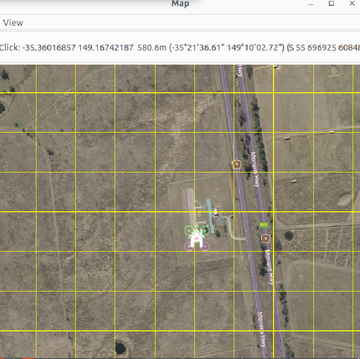
Task: Click the brown route marker below B23 shield
Action: pos(265,238)
